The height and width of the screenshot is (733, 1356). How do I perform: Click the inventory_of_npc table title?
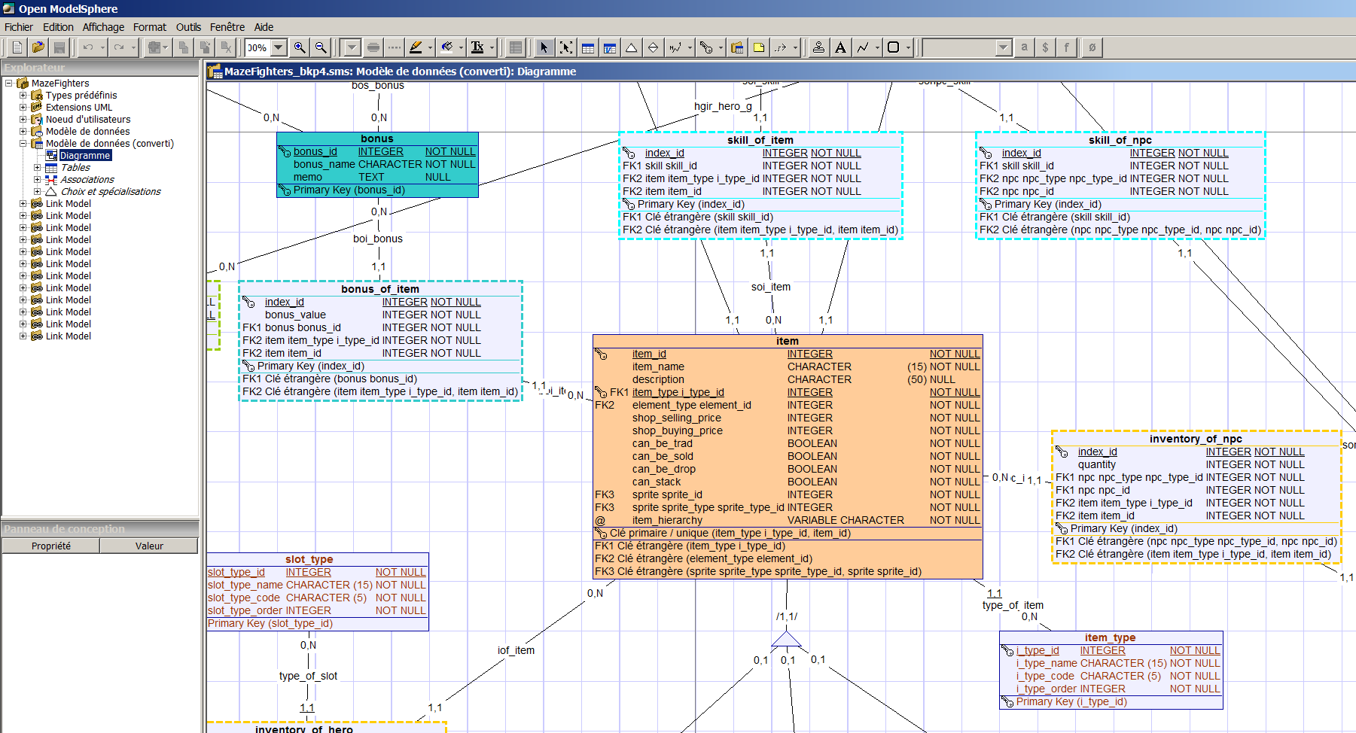coord(1196,439)
